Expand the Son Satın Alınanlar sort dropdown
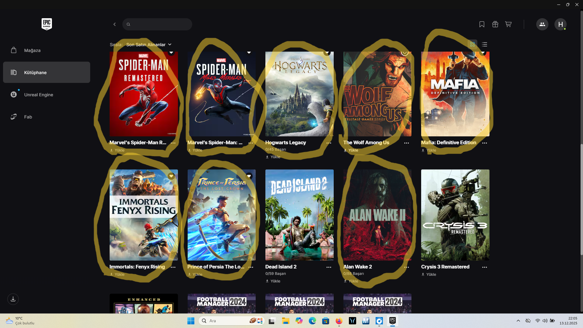Viewport: 583px width, 328px height. click(149, 45)
